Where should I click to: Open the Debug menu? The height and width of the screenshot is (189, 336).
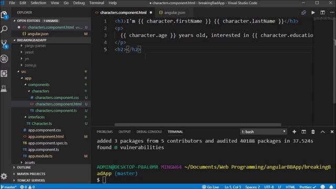pyautogui.click(x=79, y=3)
